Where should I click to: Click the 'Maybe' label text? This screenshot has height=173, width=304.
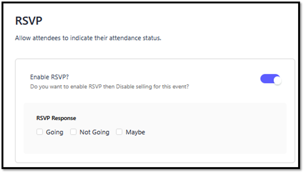pyautogui.click(x=135, y=132)
